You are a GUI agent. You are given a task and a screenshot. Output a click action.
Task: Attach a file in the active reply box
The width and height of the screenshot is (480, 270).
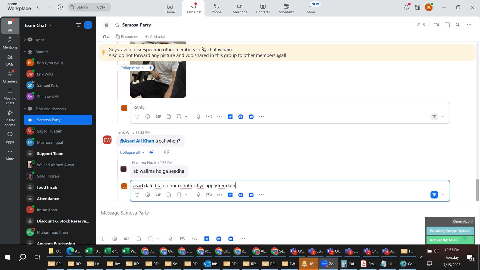point(169,195)
